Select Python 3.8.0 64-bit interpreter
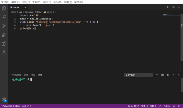 click(11, 106)
